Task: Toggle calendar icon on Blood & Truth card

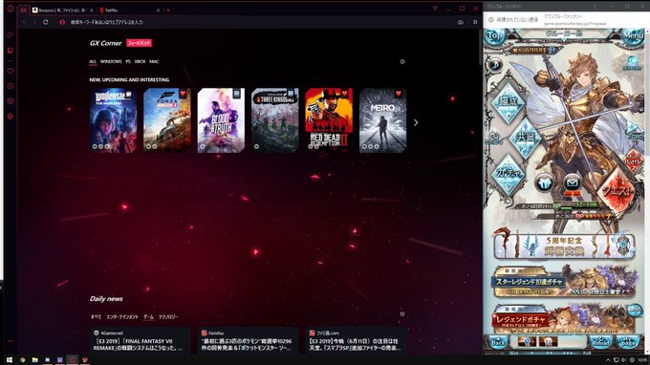Action: click(237, 94)
